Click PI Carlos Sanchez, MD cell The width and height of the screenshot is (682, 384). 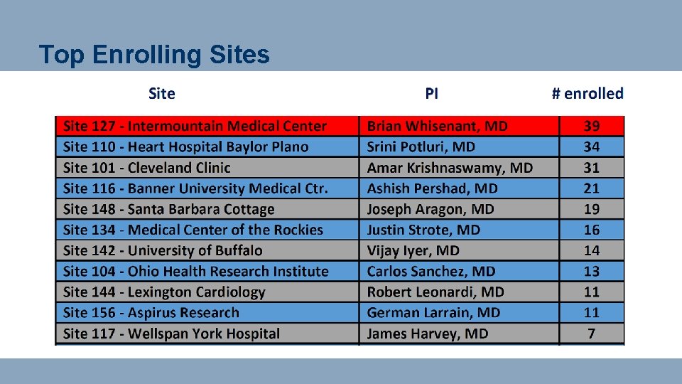pos(431,271)
